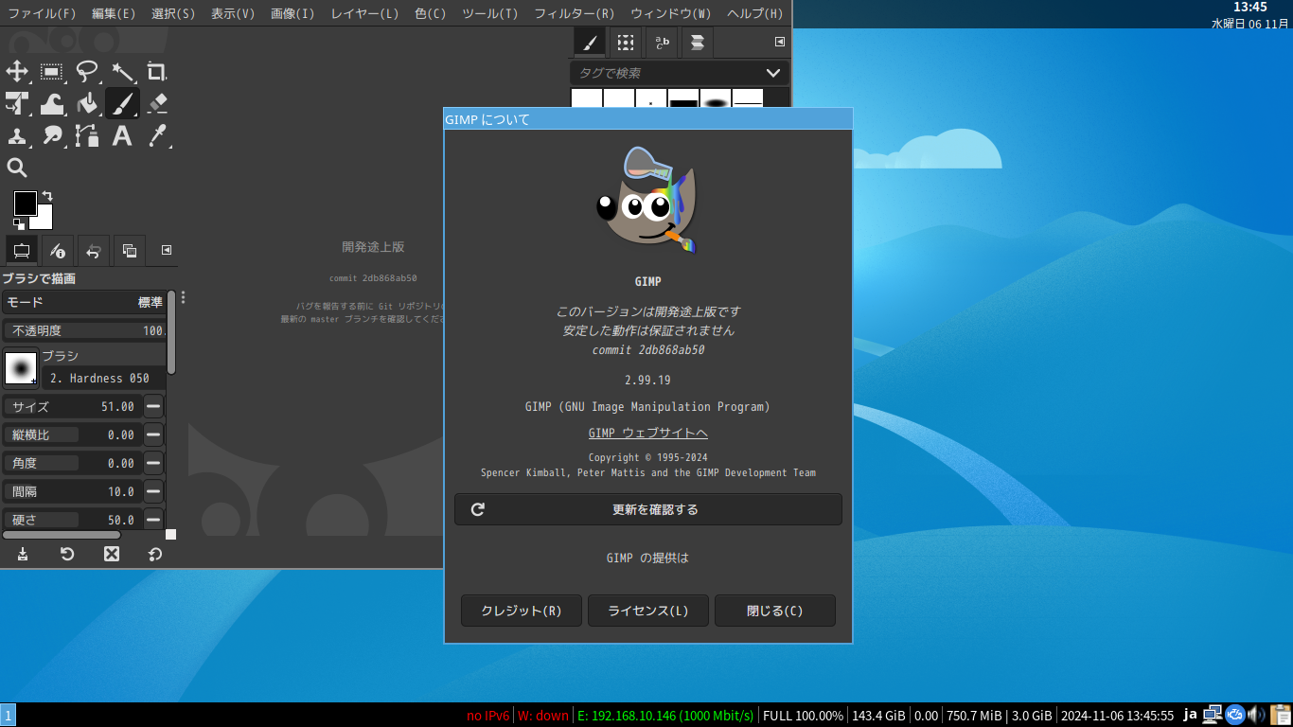
Task: Select the Eraser tool
Action: 157,103
